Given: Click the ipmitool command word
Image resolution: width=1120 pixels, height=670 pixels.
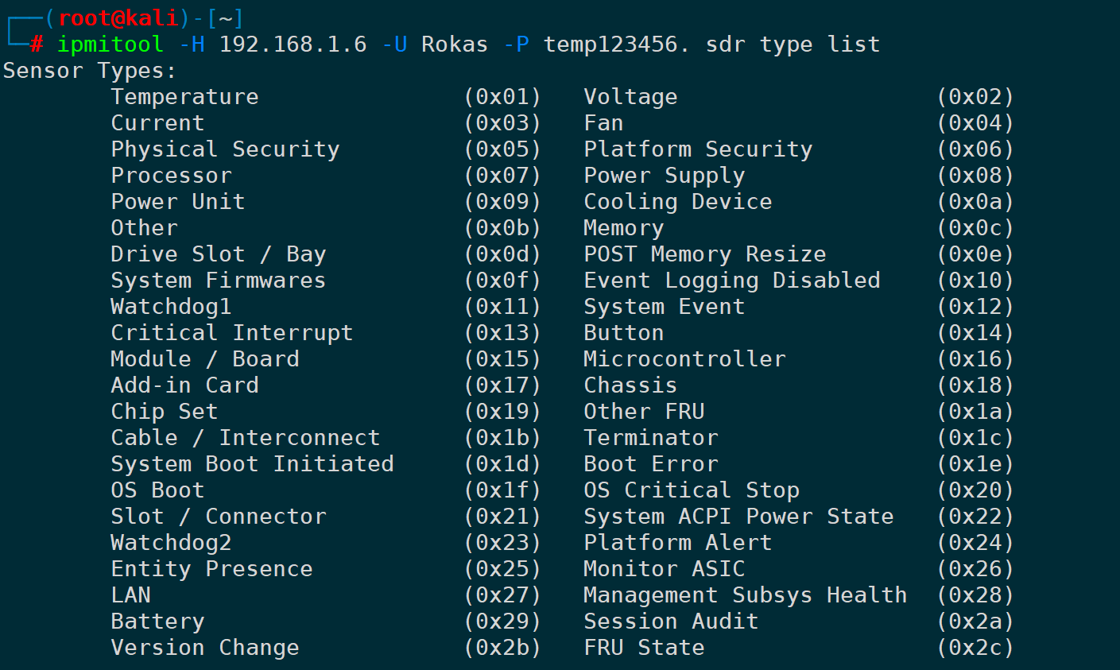Looking at the screenshot, I should (x=110, y=45).
